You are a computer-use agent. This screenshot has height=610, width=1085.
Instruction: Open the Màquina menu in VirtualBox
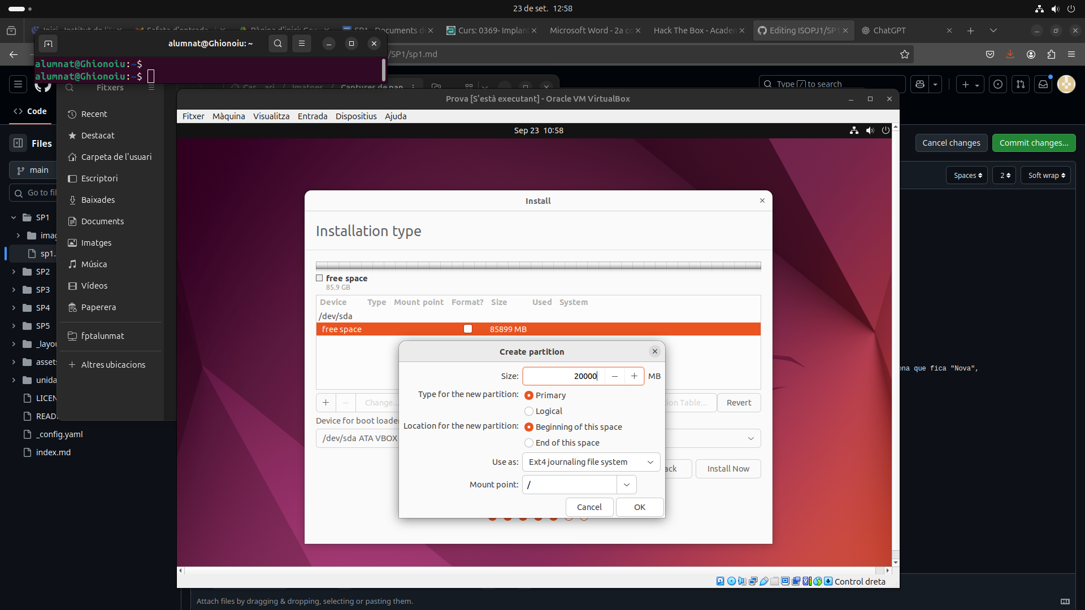point(228,116)
